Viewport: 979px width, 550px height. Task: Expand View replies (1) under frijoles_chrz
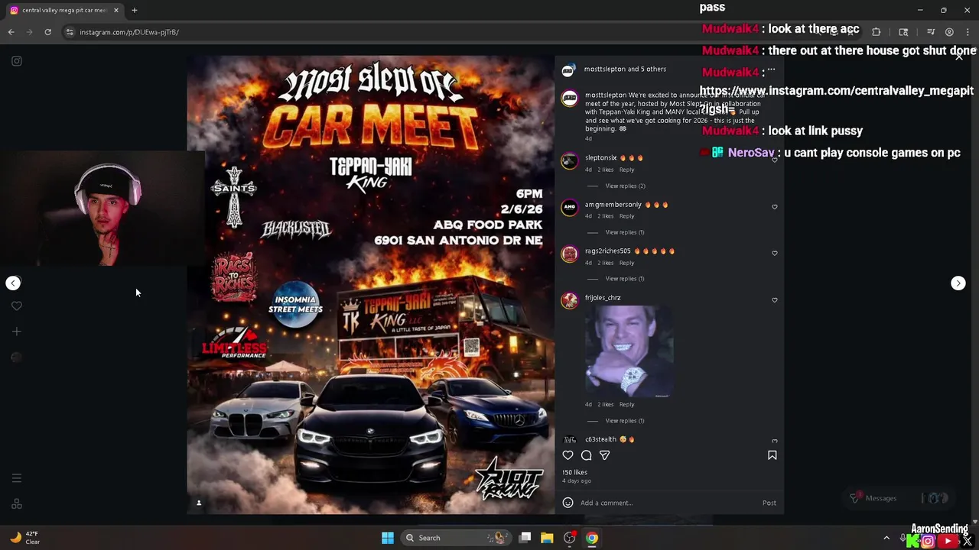pyautogui.click(x=625, y=421)
